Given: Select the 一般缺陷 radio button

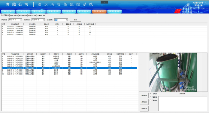Looking at the screenshot, I should tap(150, 94).
